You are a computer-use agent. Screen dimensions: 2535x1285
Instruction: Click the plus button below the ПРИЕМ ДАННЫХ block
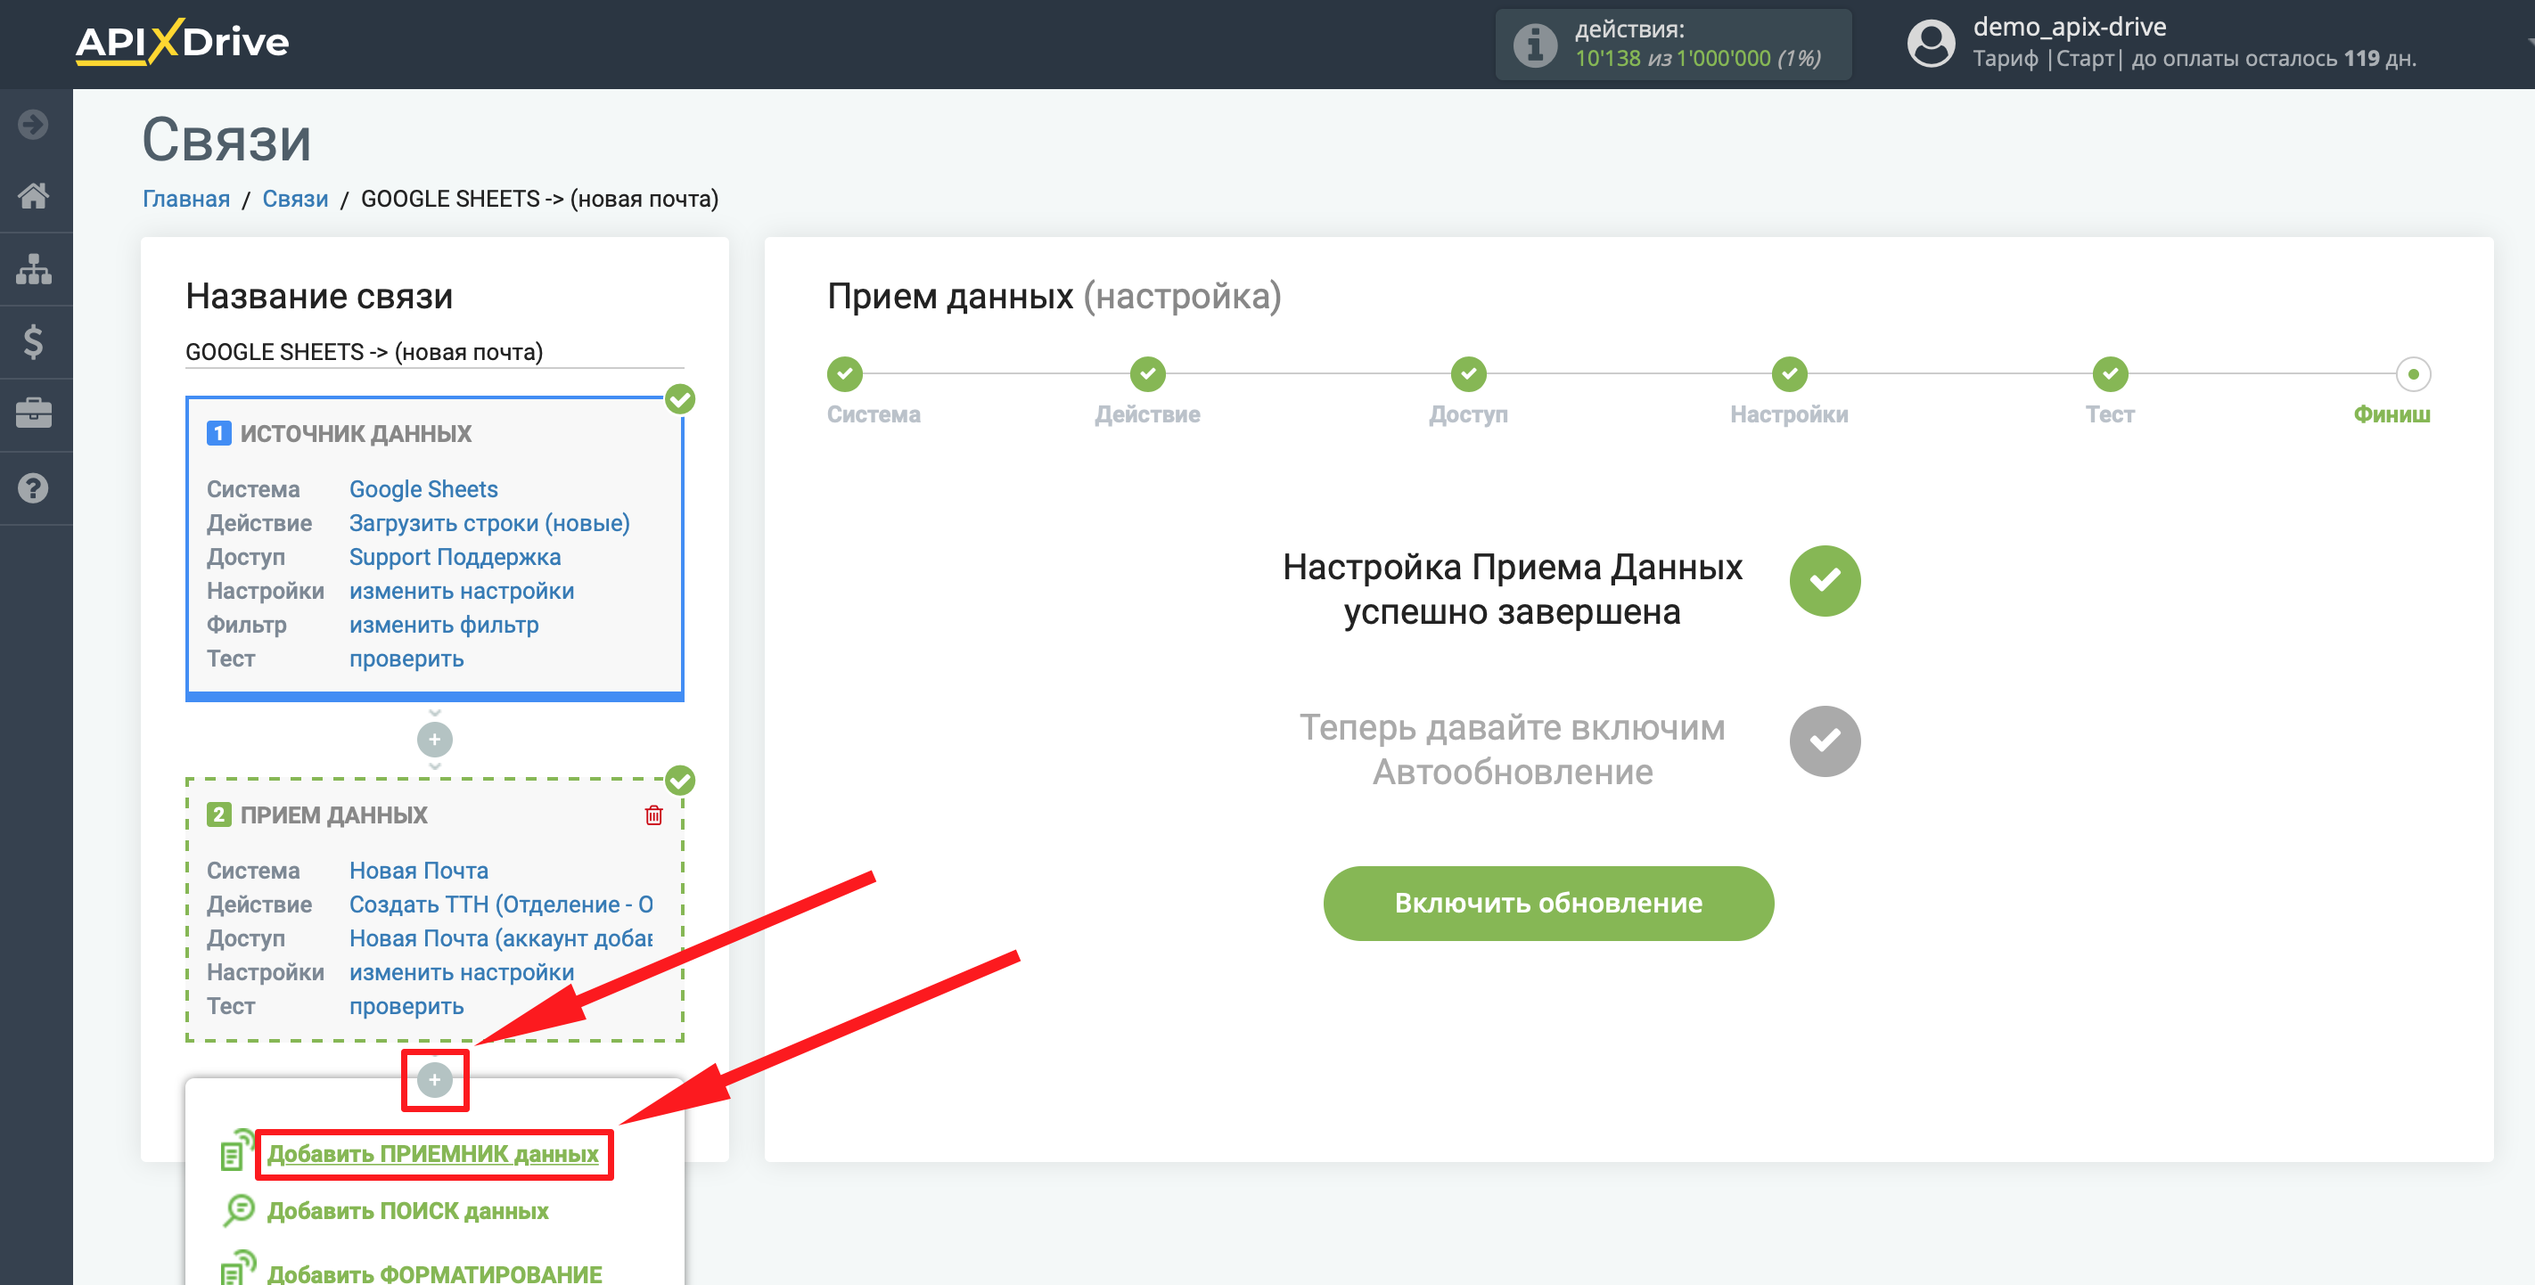(435, 1079)
